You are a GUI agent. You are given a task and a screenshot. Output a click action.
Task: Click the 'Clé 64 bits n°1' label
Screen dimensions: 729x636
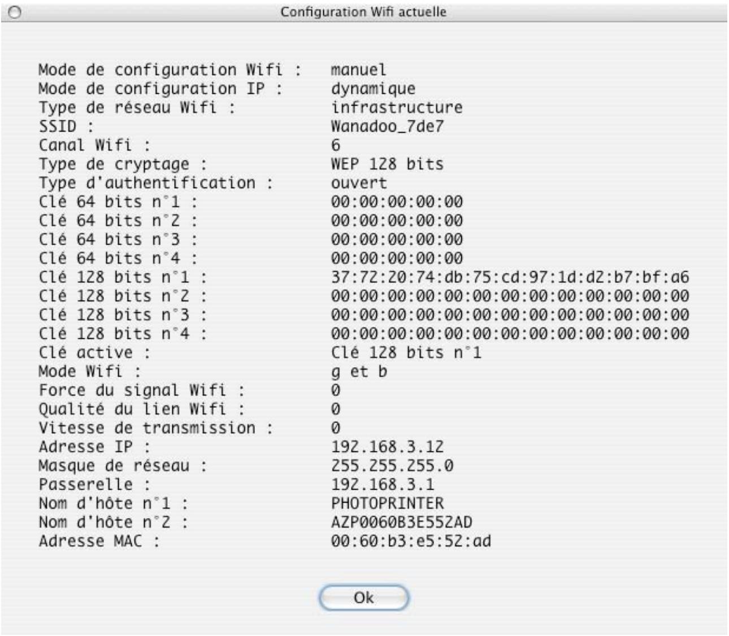click(x=118, y=202)
